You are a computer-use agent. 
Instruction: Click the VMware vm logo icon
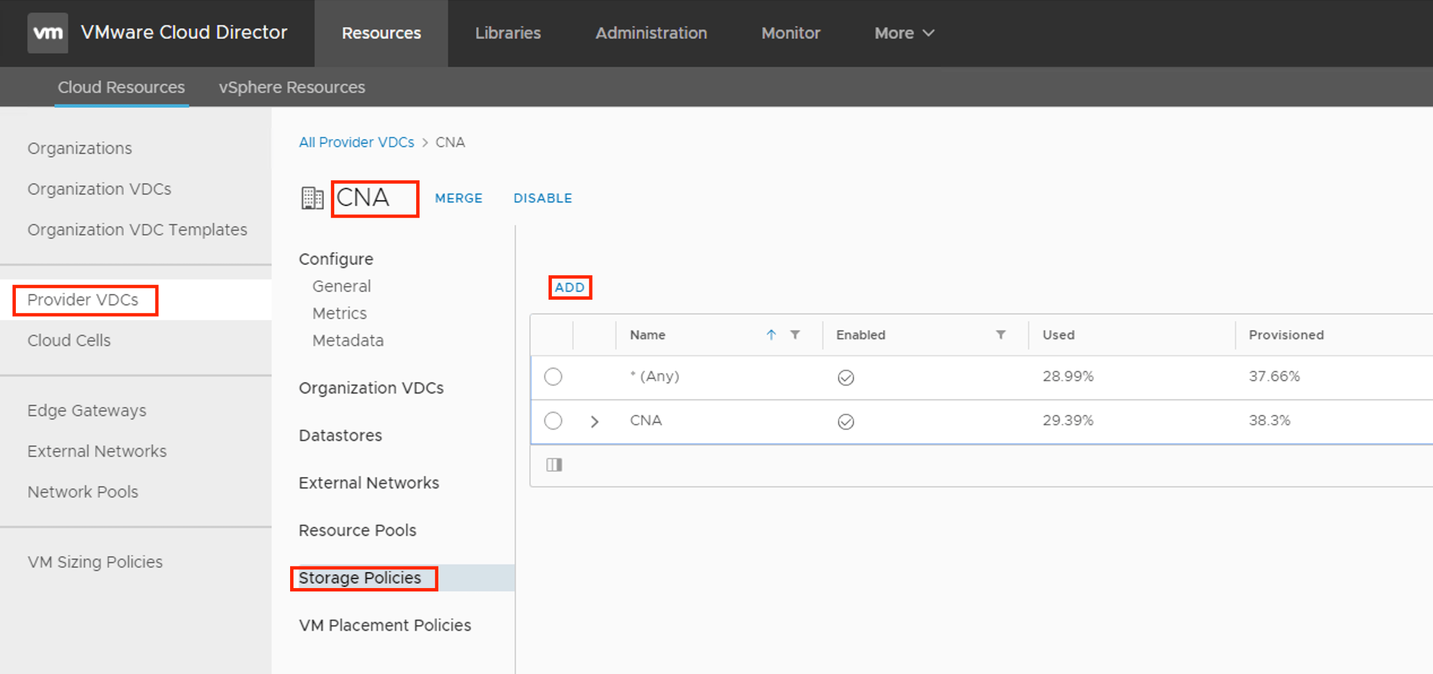click(x=48, y=33)
